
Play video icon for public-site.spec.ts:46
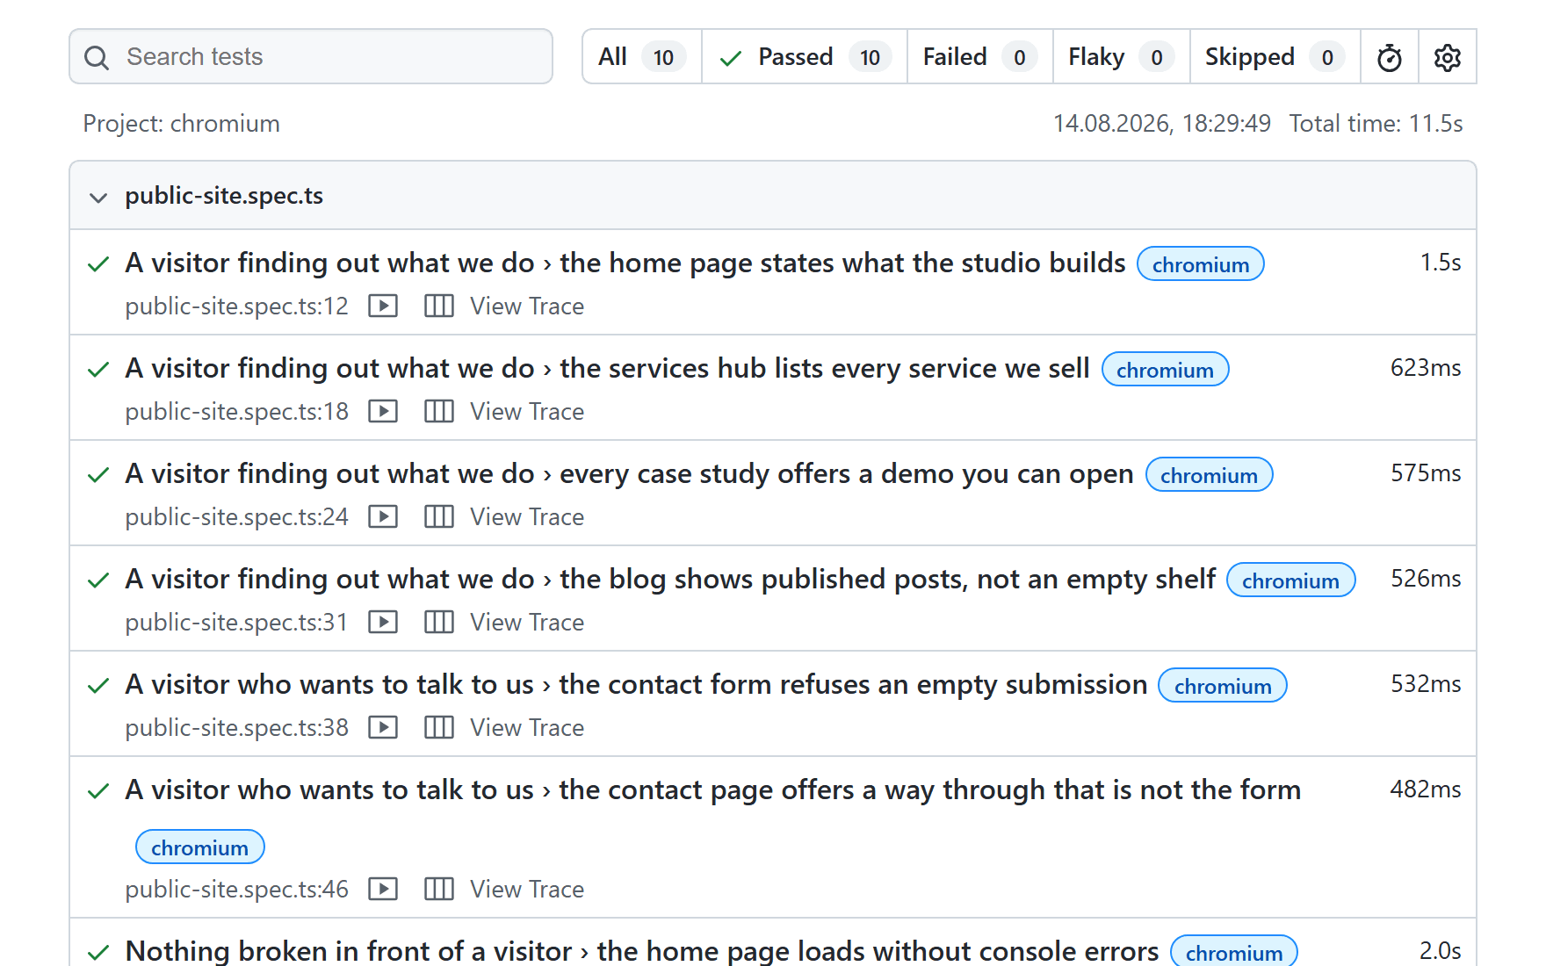coord(383,890)
